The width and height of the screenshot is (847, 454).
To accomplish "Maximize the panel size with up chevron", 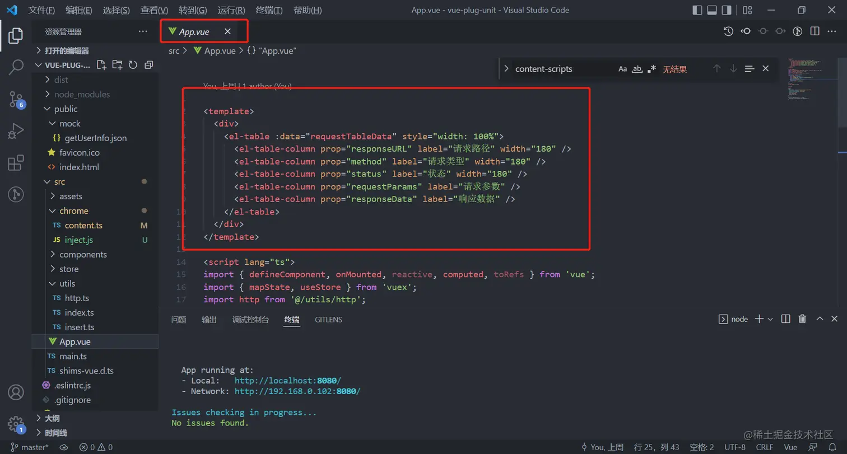I will (x=820, y=319).
